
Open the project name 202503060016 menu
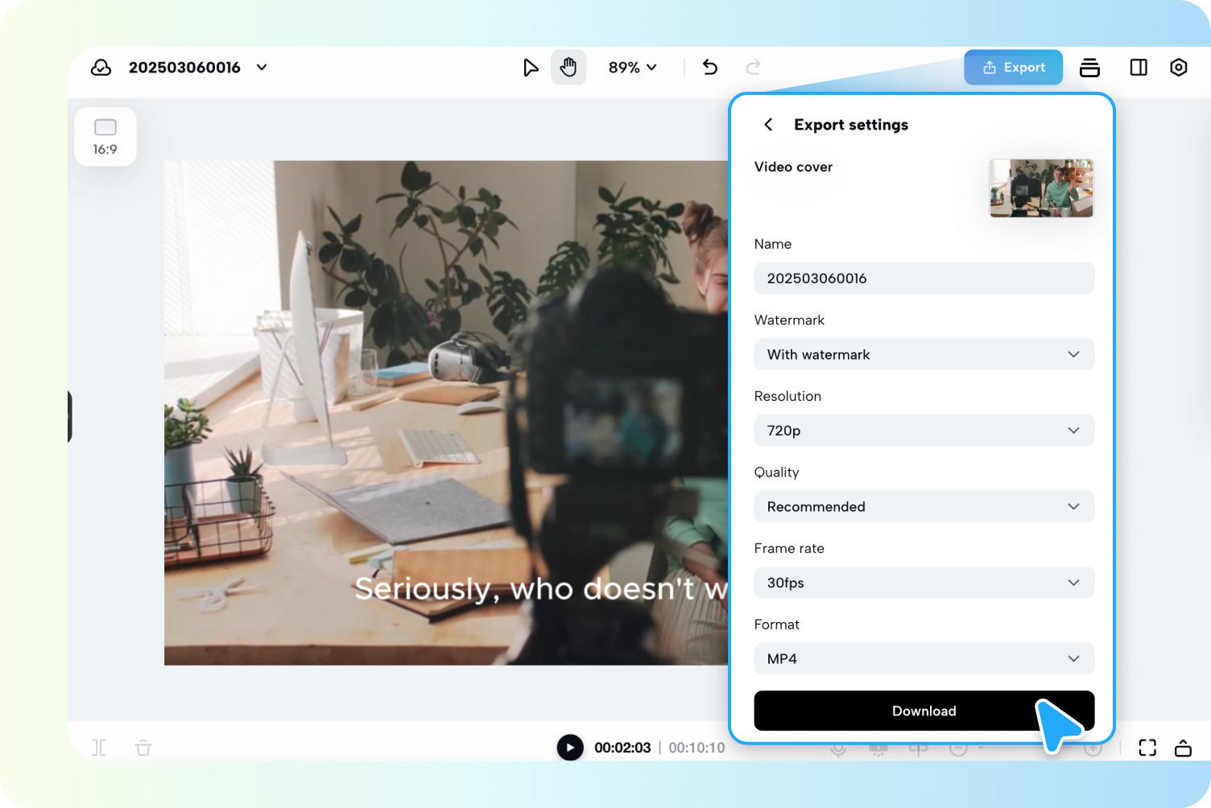[x=261, y=68]
